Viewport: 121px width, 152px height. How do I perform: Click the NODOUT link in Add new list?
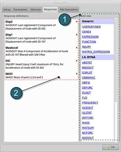[x=88, y=138]
